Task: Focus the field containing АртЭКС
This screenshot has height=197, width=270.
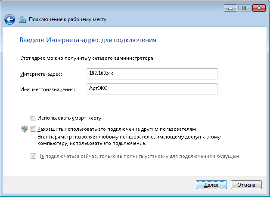Action: click(x=152, y=89)
